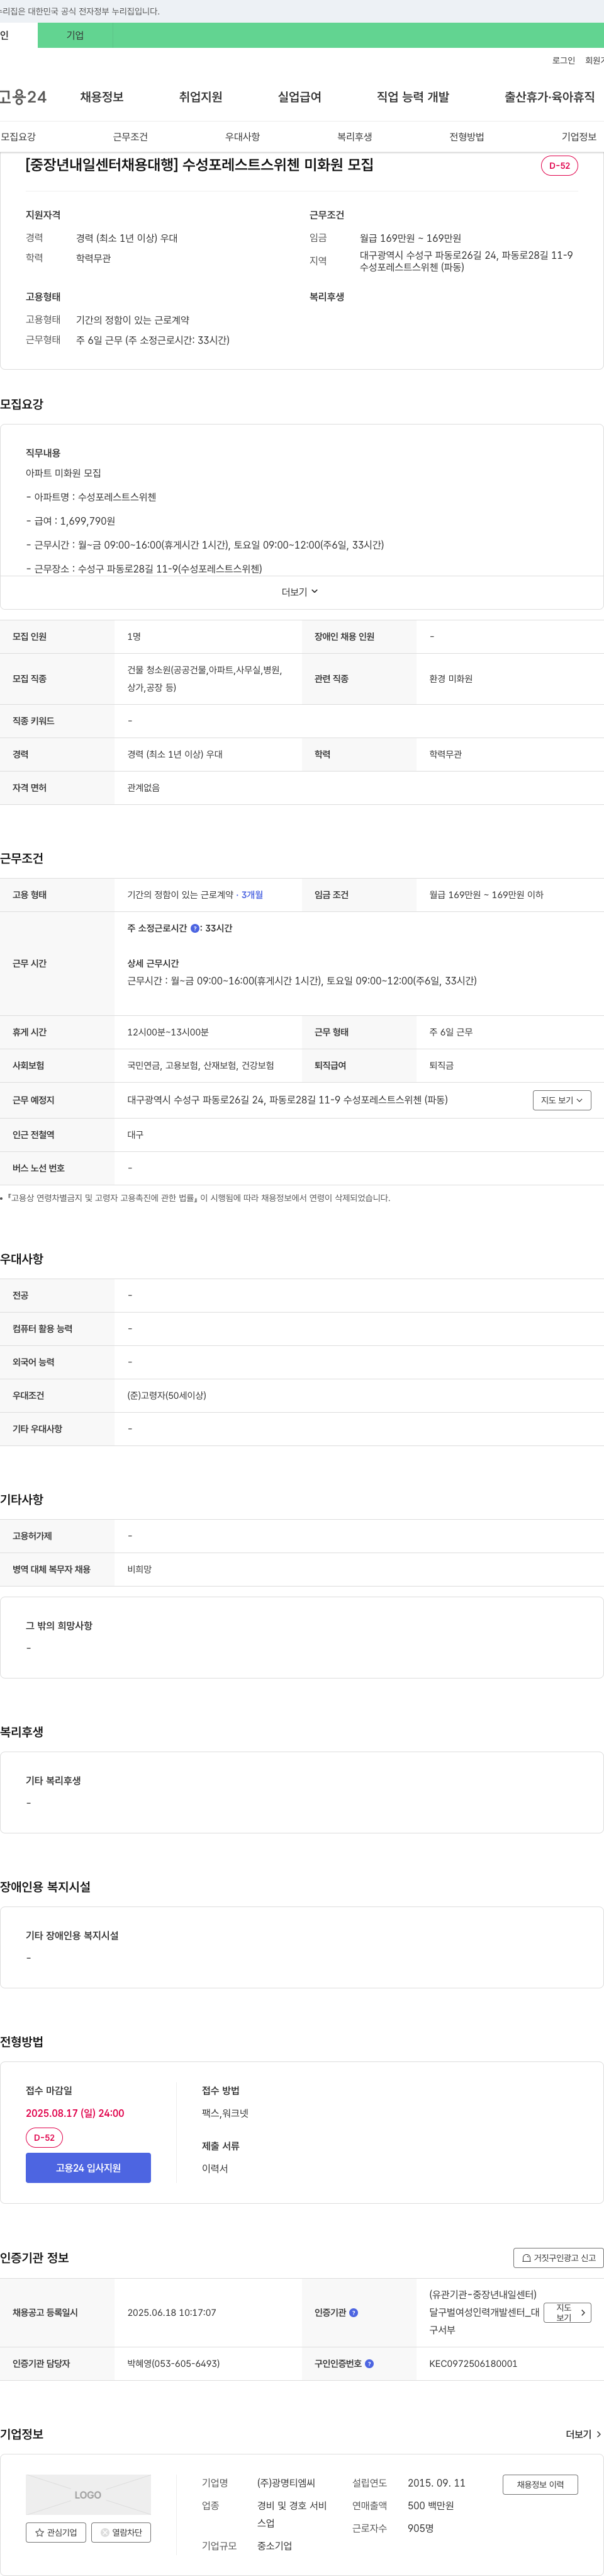The width and height of the screenshot is (604, 2576).
Task: Click 고용24 입사지원 apply button
Action: click(88, 2168)
